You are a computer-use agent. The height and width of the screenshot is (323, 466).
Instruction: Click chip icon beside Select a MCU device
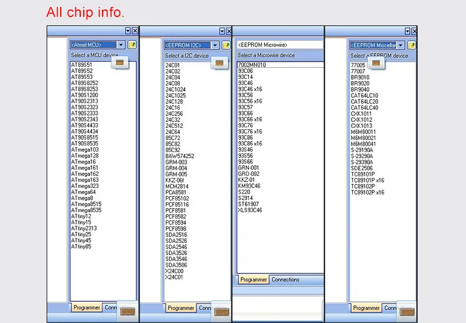tap(120, 62)
